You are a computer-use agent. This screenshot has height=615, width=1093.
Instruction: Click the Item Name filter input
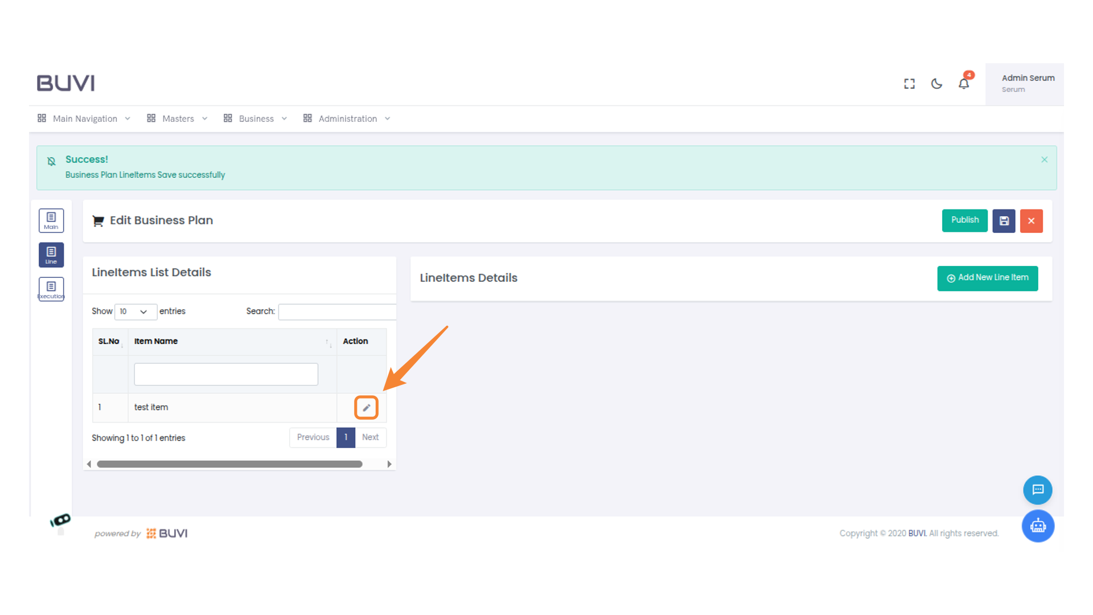click(x=226, y=374)
